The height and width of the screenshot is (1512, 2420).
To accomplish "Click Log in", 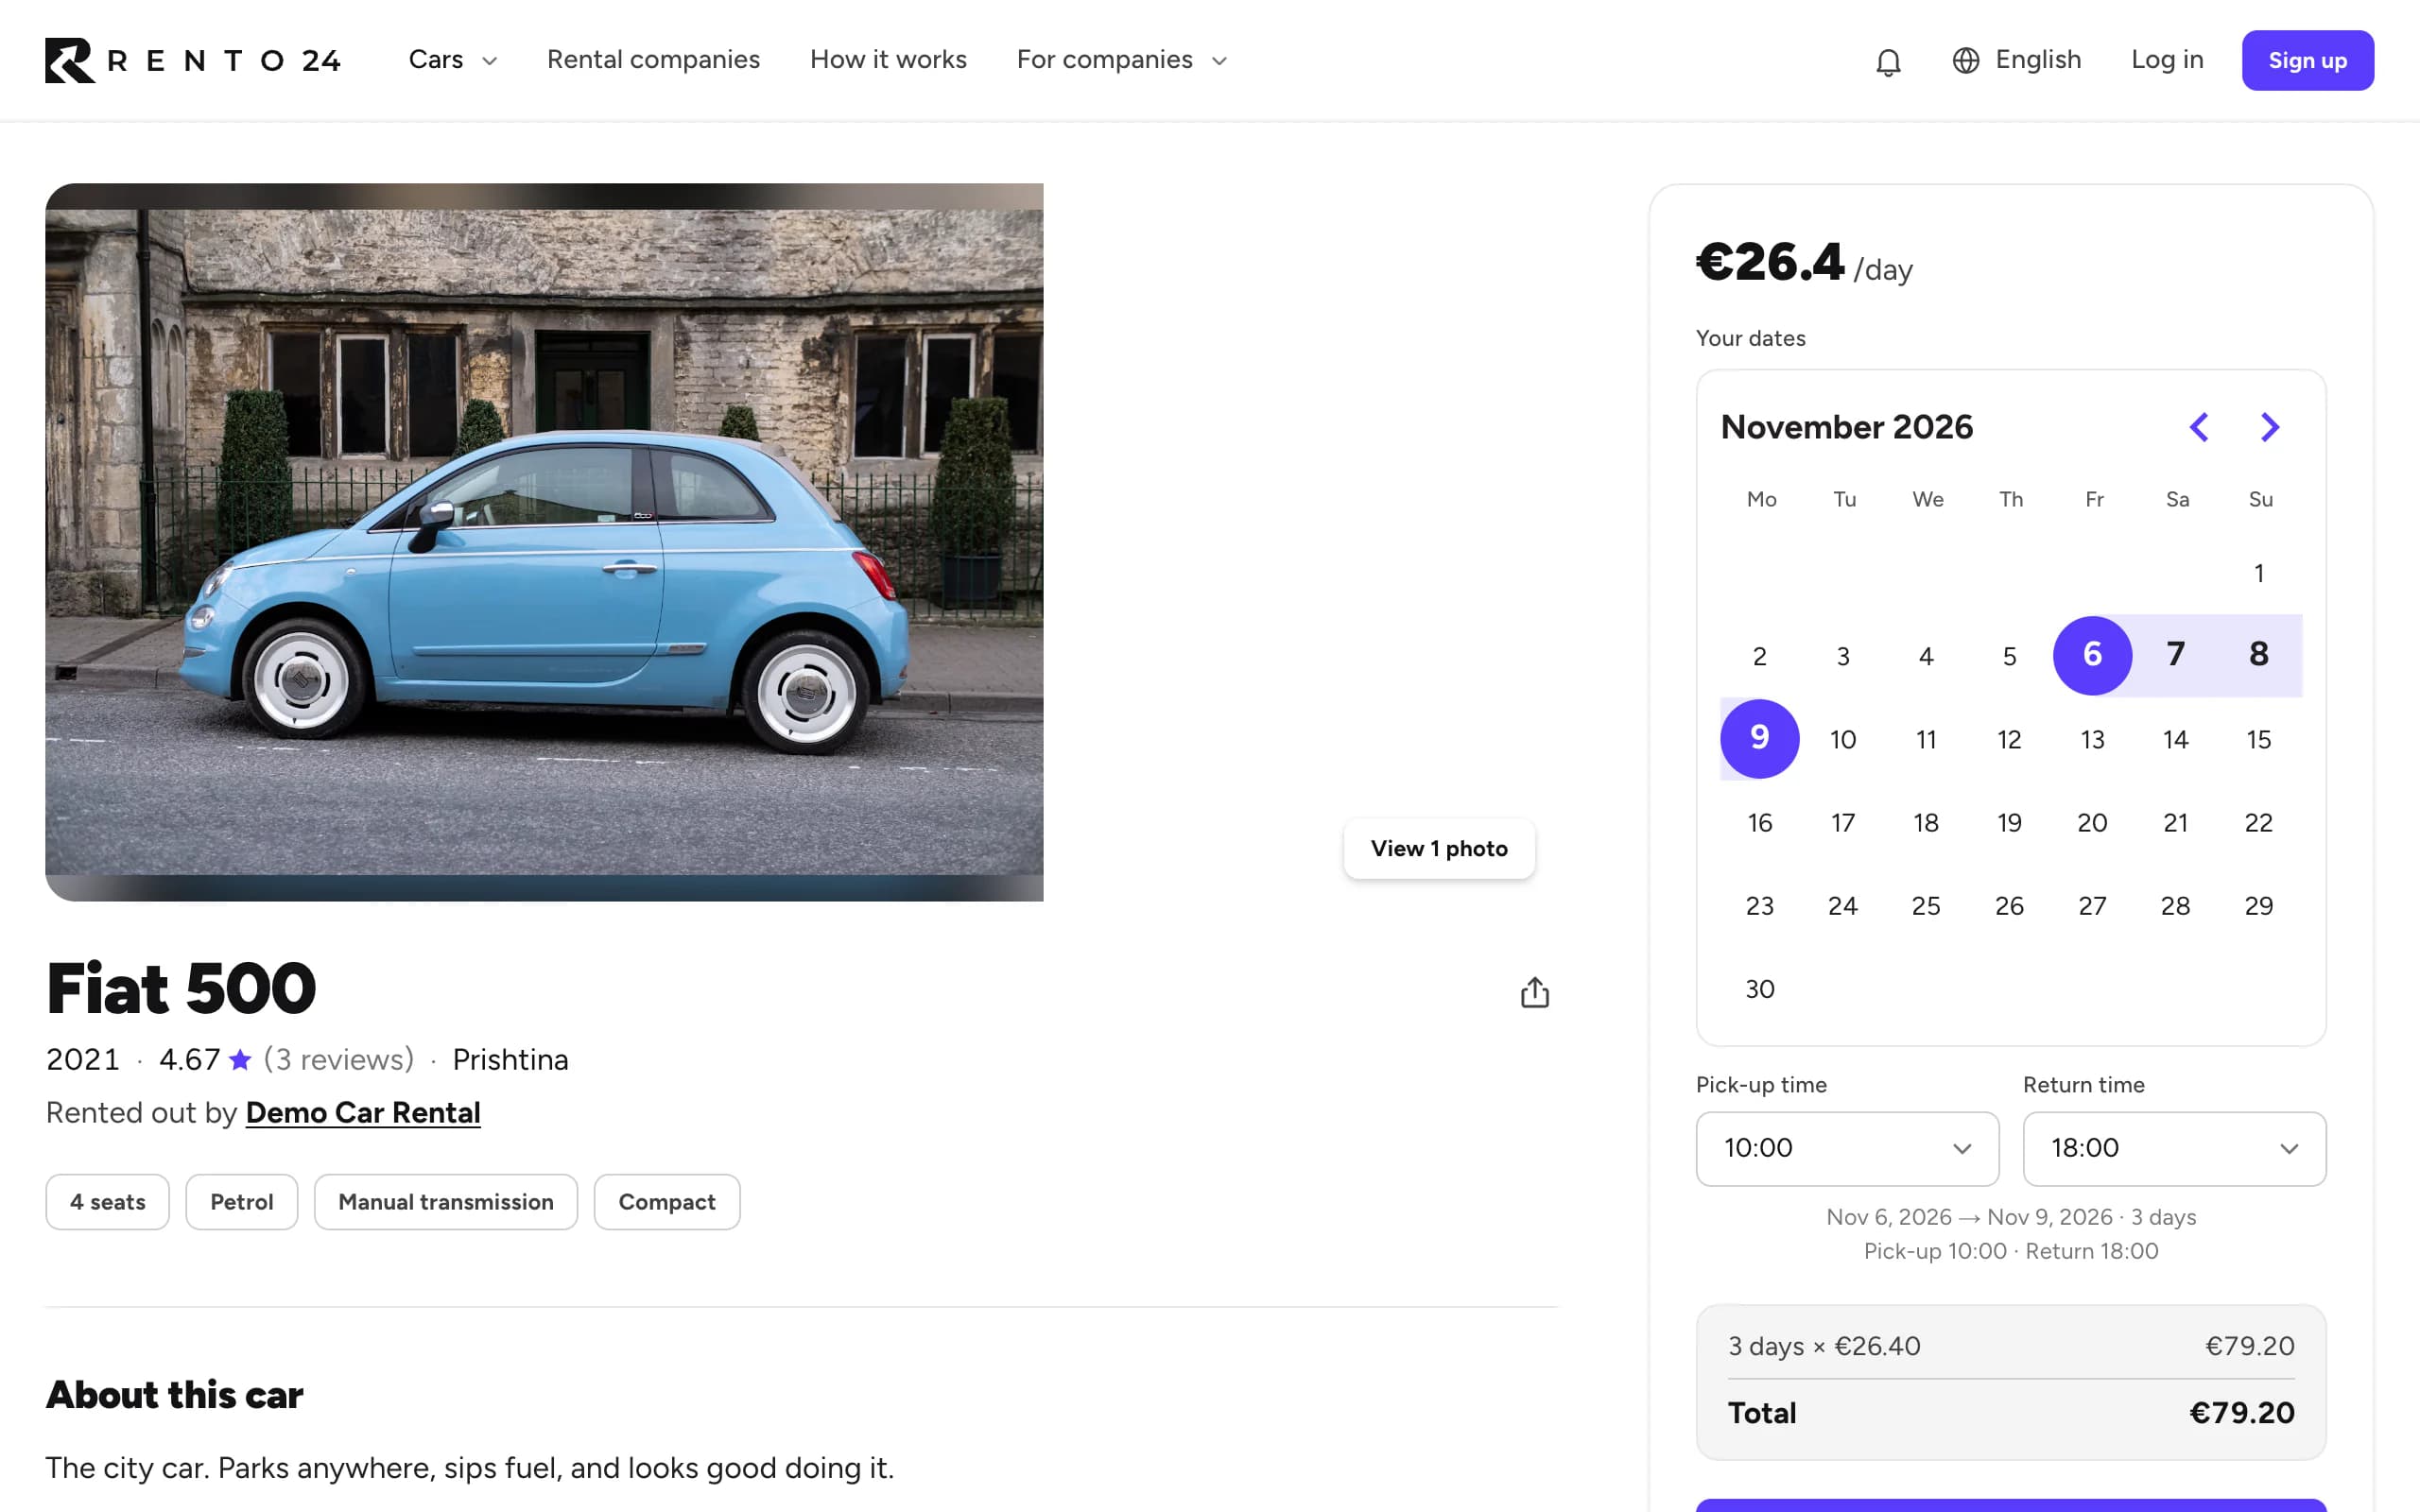I will coord(2167,60).
